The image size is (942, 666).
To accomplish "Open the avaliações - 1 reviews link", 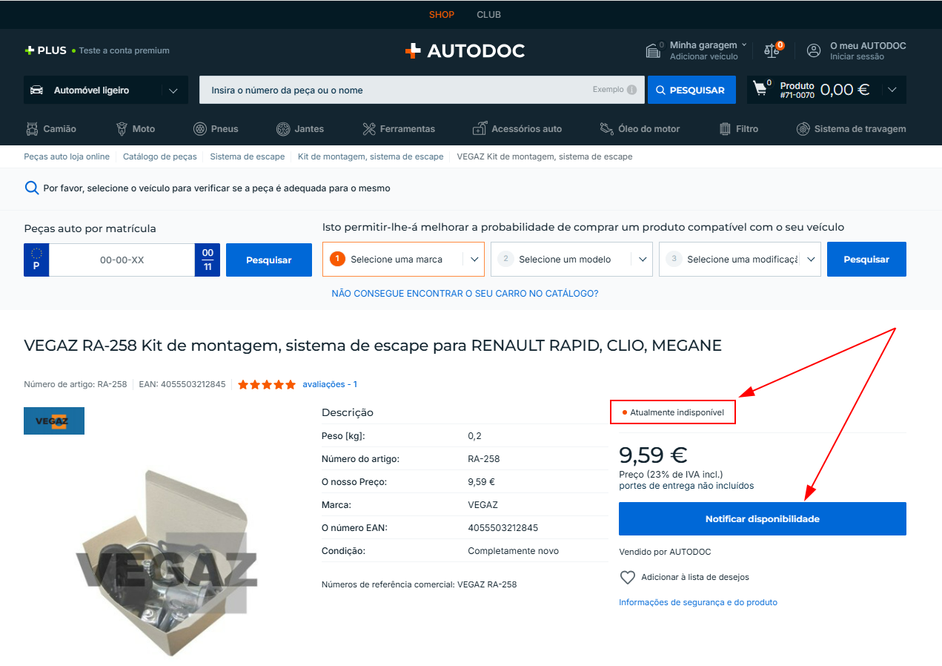I will (x=330, y=384).
